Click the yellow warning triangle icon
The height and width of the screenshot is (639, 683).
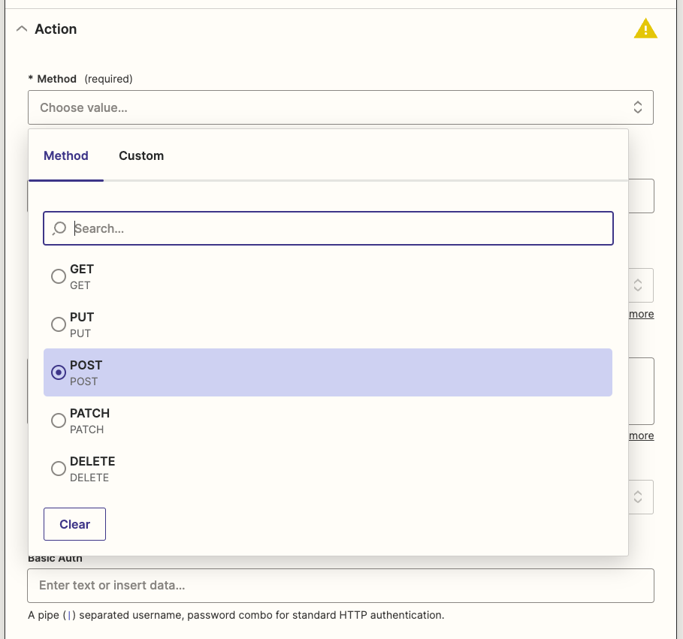pos(645,29)
